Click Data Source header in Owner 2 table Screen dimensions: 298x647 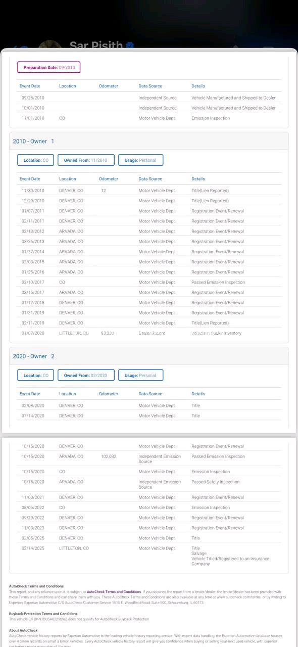[151, 394]
